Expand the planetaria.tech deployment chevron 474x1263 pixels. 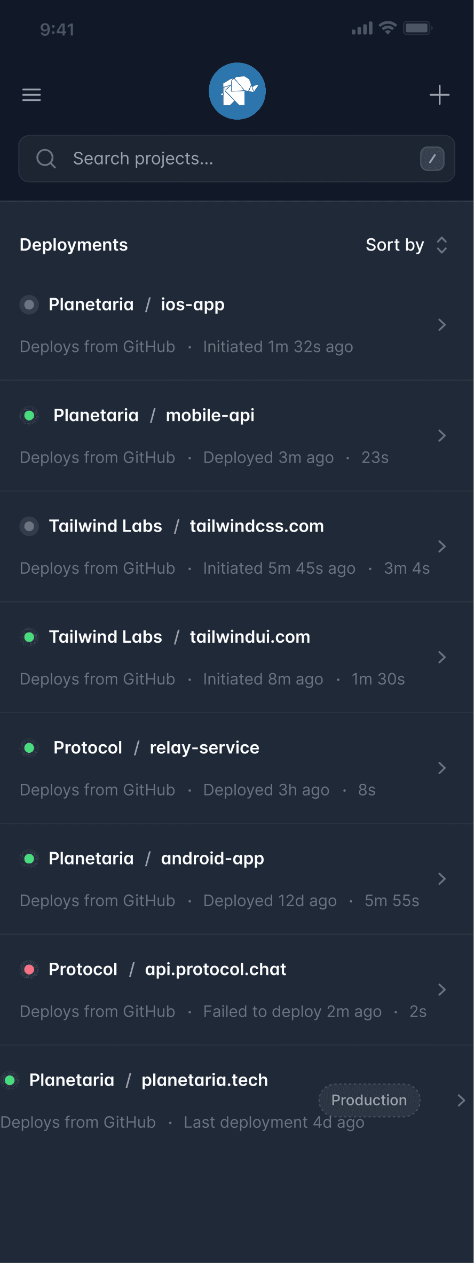[461, 1101]
